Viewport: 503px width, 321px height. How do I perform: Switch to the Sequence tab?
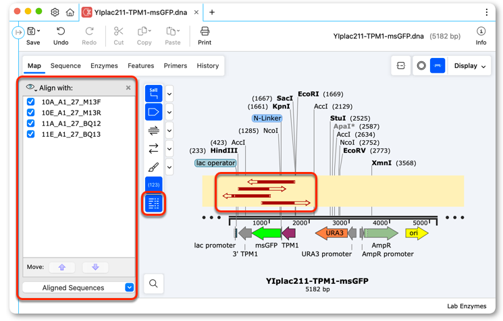pyautogui.click(x=65, y=65)
